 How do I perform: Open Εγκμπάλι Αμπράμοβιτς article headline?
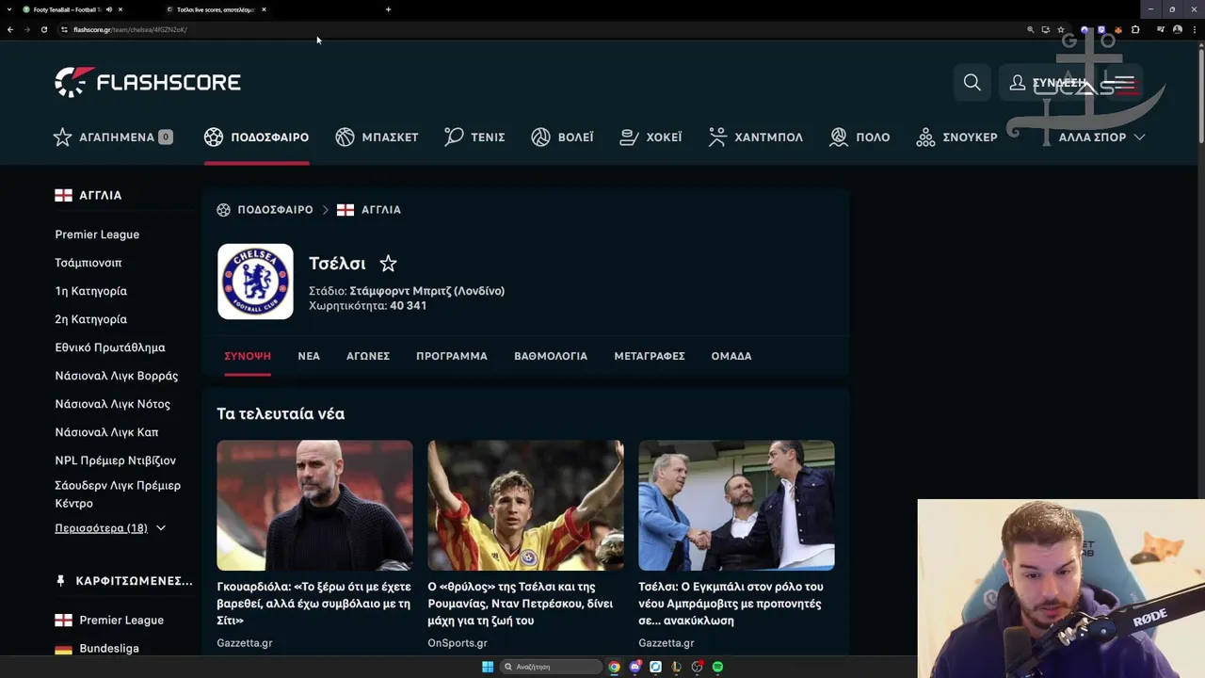click(731, 604)
